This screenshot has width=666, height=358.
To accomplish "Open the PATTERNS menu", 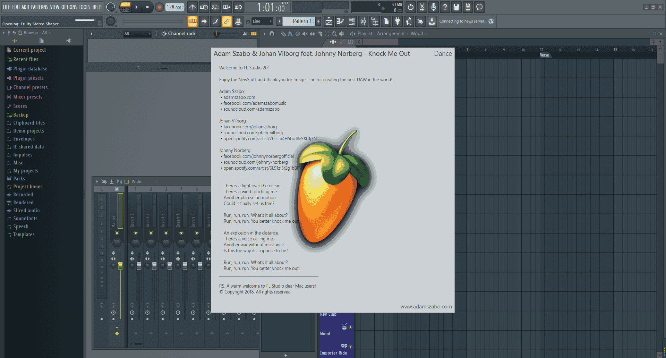I will (x=40, y=7).
